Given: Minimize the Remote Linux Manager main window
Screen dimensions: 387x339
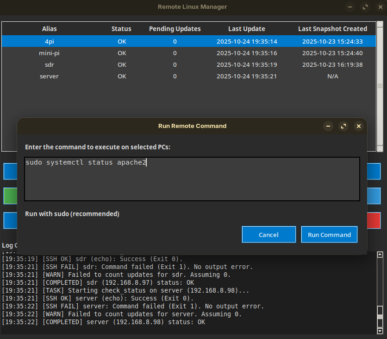Looking at the screenshot, I should 350,7.
